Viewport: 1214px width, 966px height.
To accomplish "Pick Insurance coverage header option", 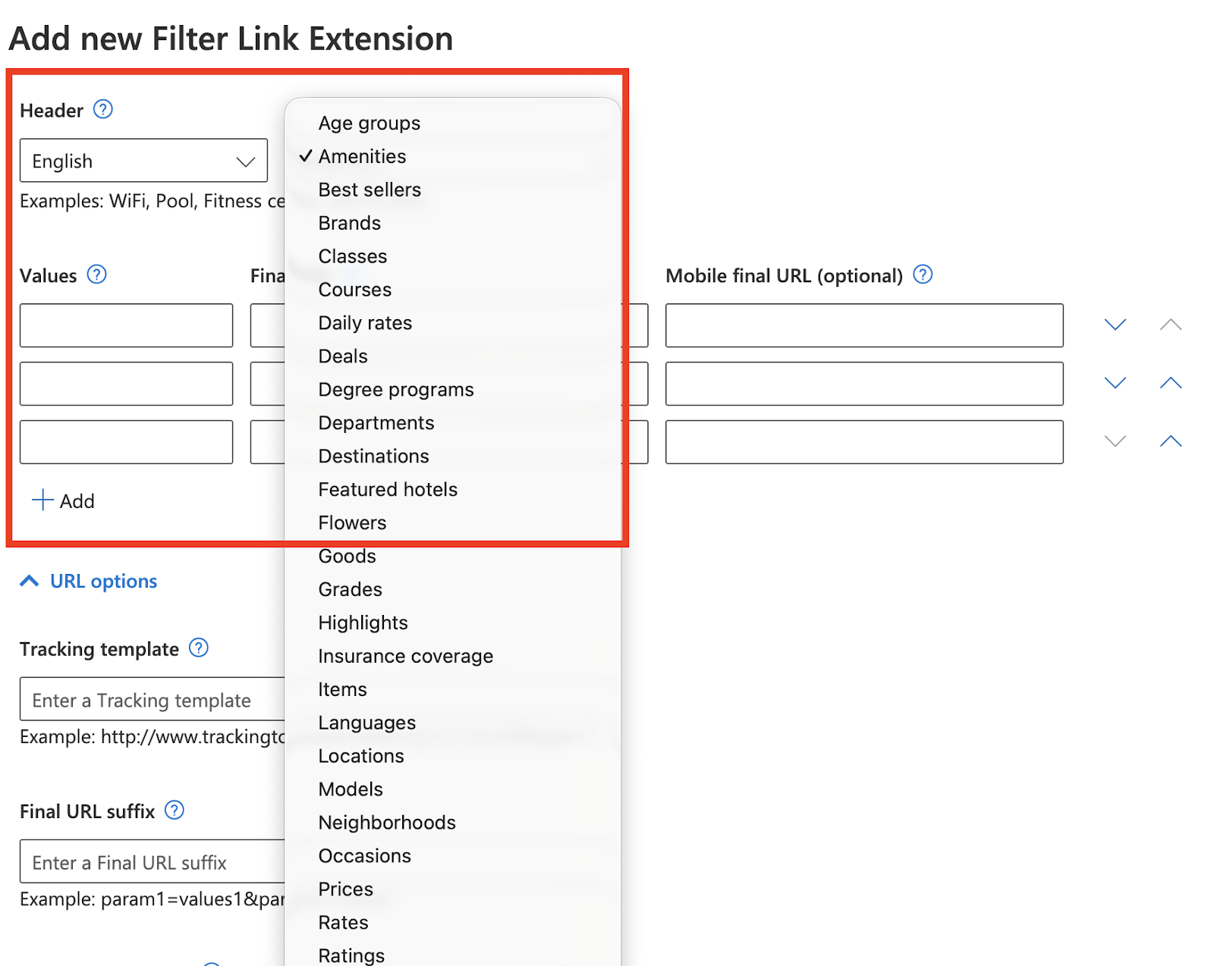I will coord(405,657).
